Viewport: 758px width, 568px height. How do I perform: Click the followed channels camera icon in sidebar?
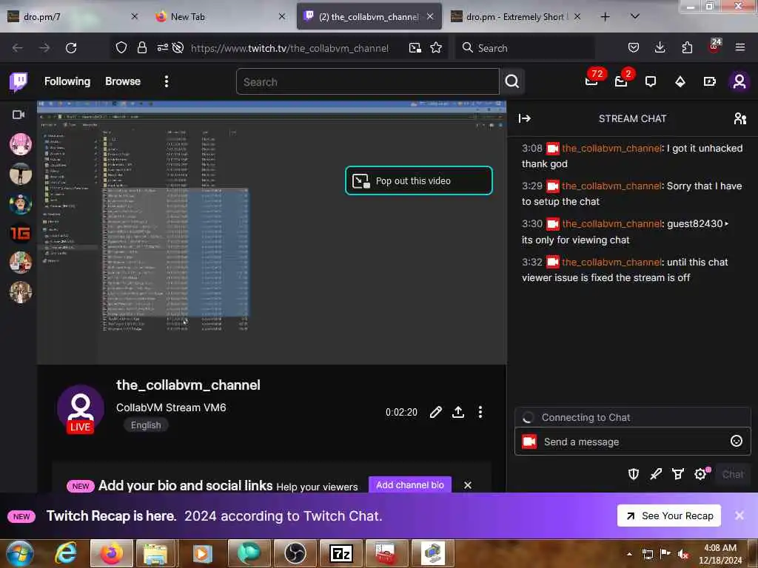point(19,115)
